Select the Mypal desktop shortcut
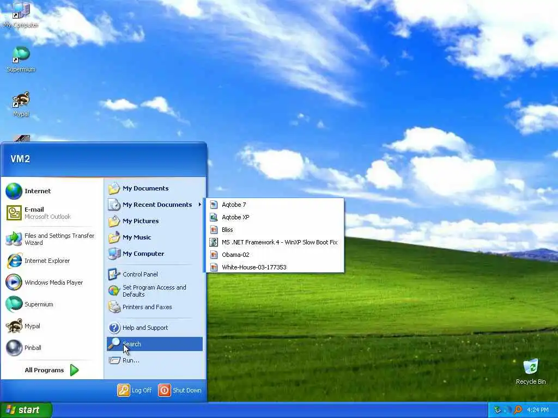558x418 pixels. tap(21, 104)
